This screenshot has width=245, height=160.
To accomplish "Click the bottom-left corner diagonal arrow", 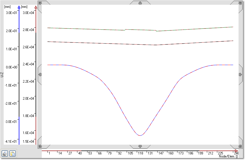I will coord(40,146).
